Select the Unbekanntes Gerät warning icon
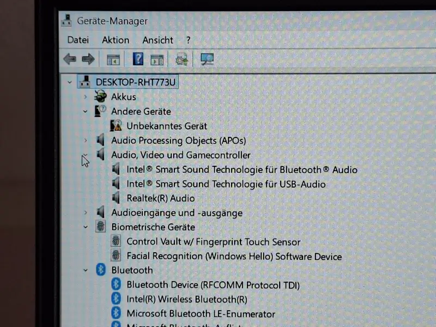This screenshot has height=327, width=436. point(116,126)
